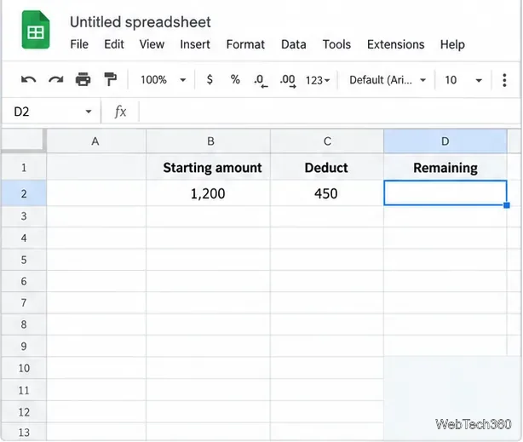Select column A header
The width and height of the screenshot is (523, 442).
[96, 141]
